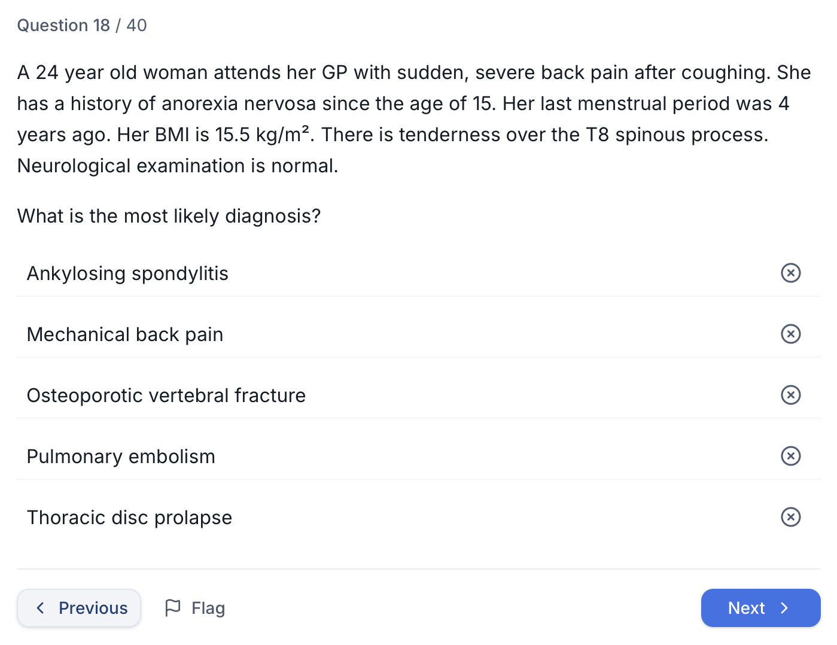Eliminate the Pulmonary embolism option
Image resolution: width=837 pixels, height=645 pixels.
click(790, 456)
